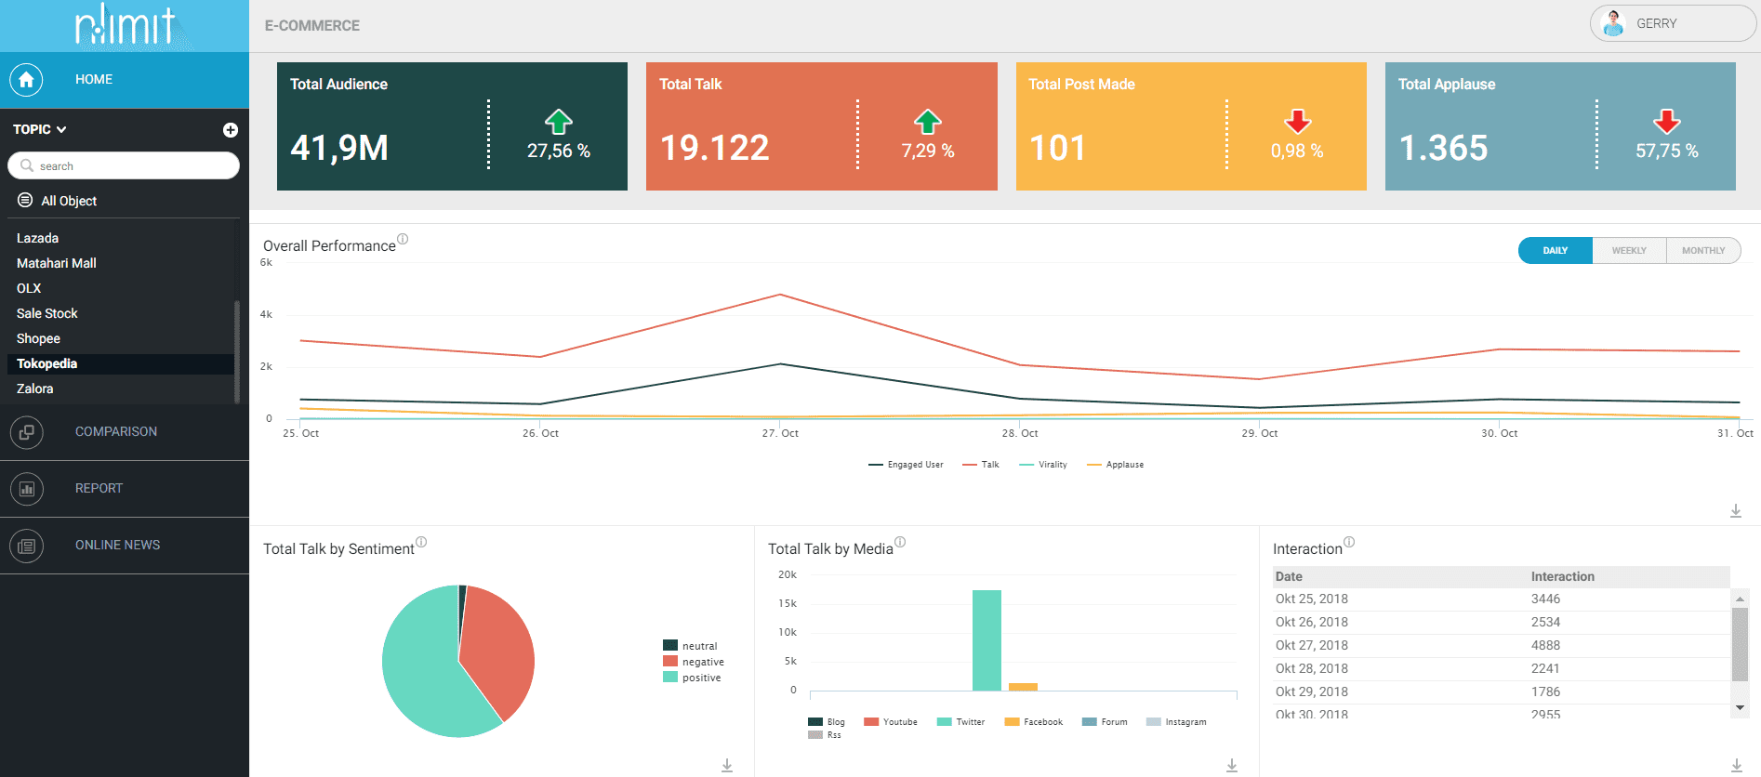Switch chart to Daily view
This screenshot has width=1761, height=777.
click(x=1556, y=251)
